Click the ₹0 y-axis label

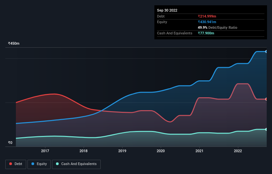point(10,143)
